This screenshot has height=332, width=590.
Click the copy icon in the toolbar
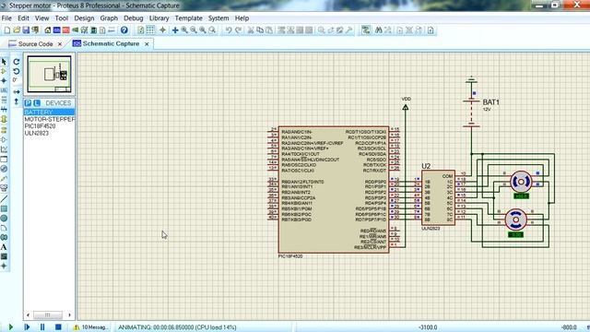[x=260, y=30]
